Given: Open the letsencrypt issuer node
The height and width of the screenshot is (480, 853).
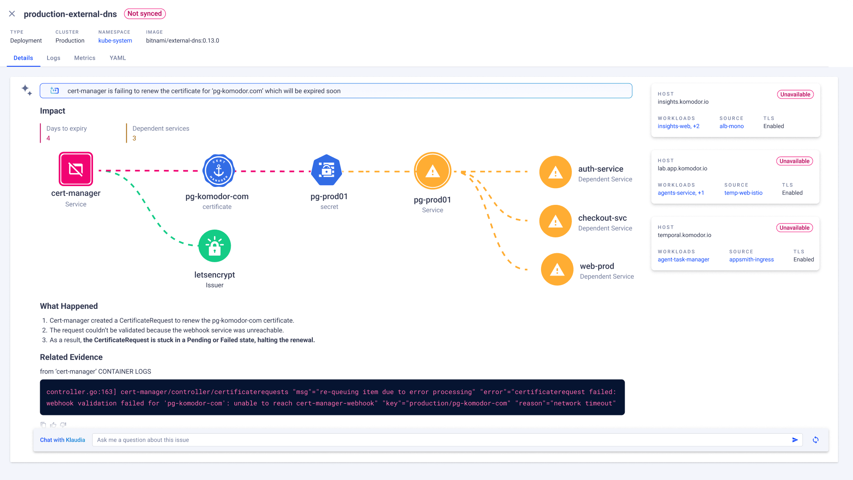Looking at the screenshot, I should pyautogui.click(x=214, y=246).
